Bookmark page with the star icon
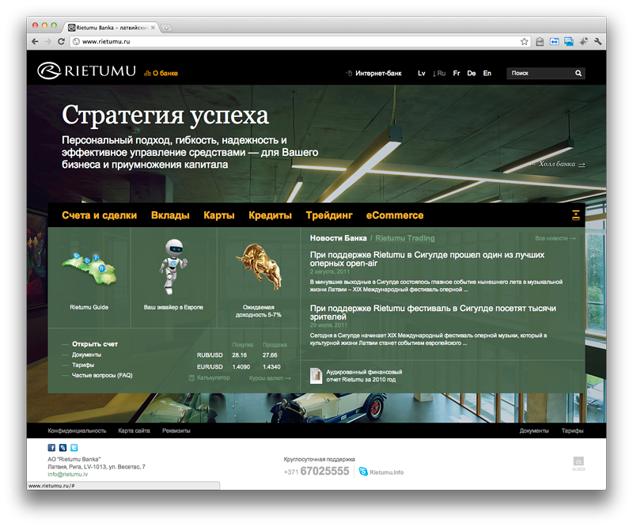The height and width of the screenshot is (527, 633). (x=524, y=42)
